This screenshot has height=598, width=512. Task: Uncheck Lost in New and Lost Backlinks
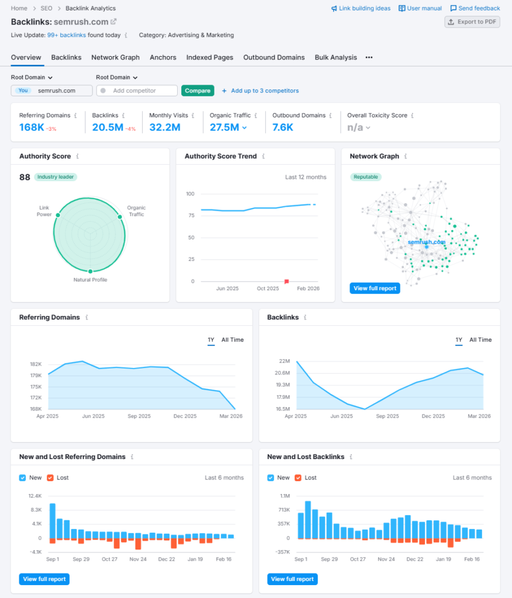point(298,478)
